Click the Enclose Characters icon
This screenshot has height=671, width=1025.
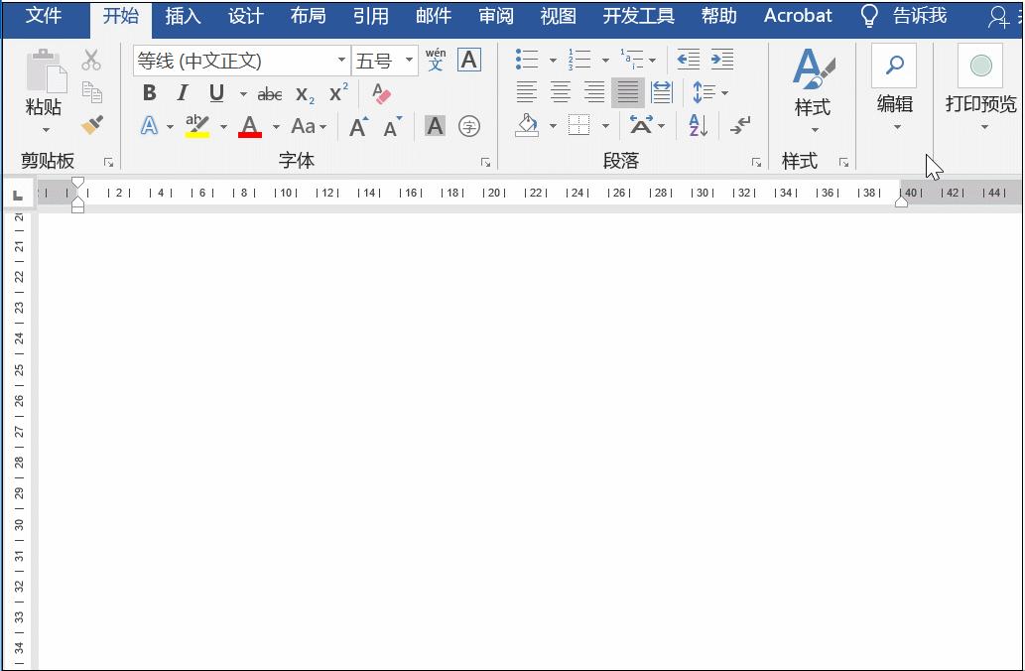click(468, 126)
